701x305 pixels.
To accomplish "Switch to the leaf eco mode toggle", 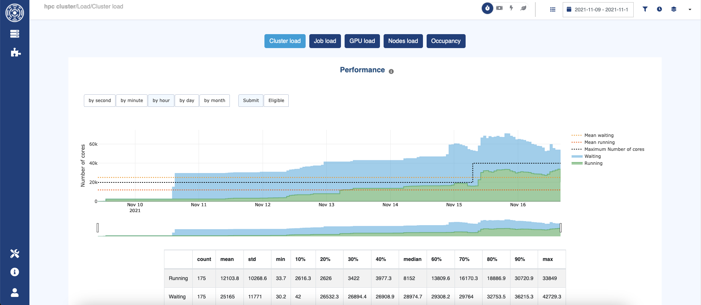I will click(x=523, y=8).
